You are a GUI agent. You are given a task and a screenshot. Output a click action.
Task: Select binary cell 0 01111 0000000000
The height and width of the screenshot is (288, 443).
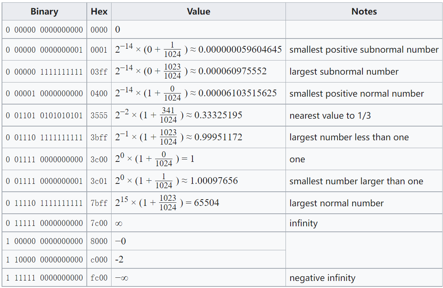tap(44, 160)
